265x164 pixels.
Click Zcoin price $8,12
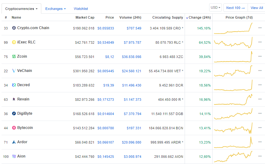(110, 57)
